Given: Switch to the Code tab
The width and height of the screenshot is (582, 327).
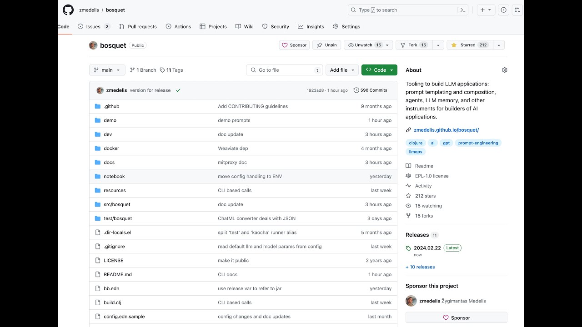Looking at the screenshot, I should (64, 27).
